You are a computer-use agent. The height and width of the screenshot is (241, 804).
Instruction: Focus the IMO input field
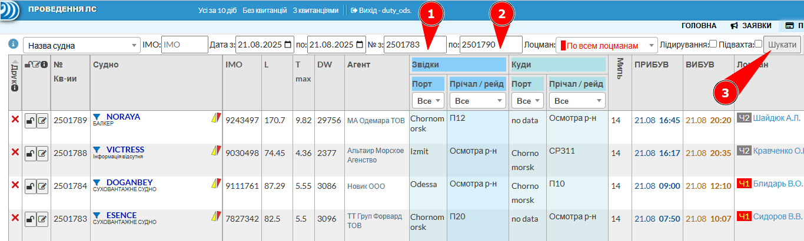(x=184, y=45)
